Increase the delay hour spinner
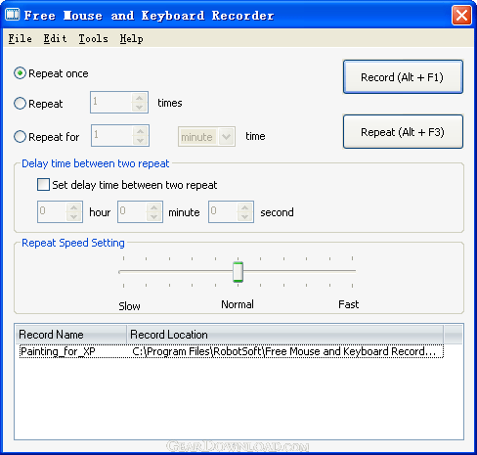 pyautogui.click(x=74, y=207)
